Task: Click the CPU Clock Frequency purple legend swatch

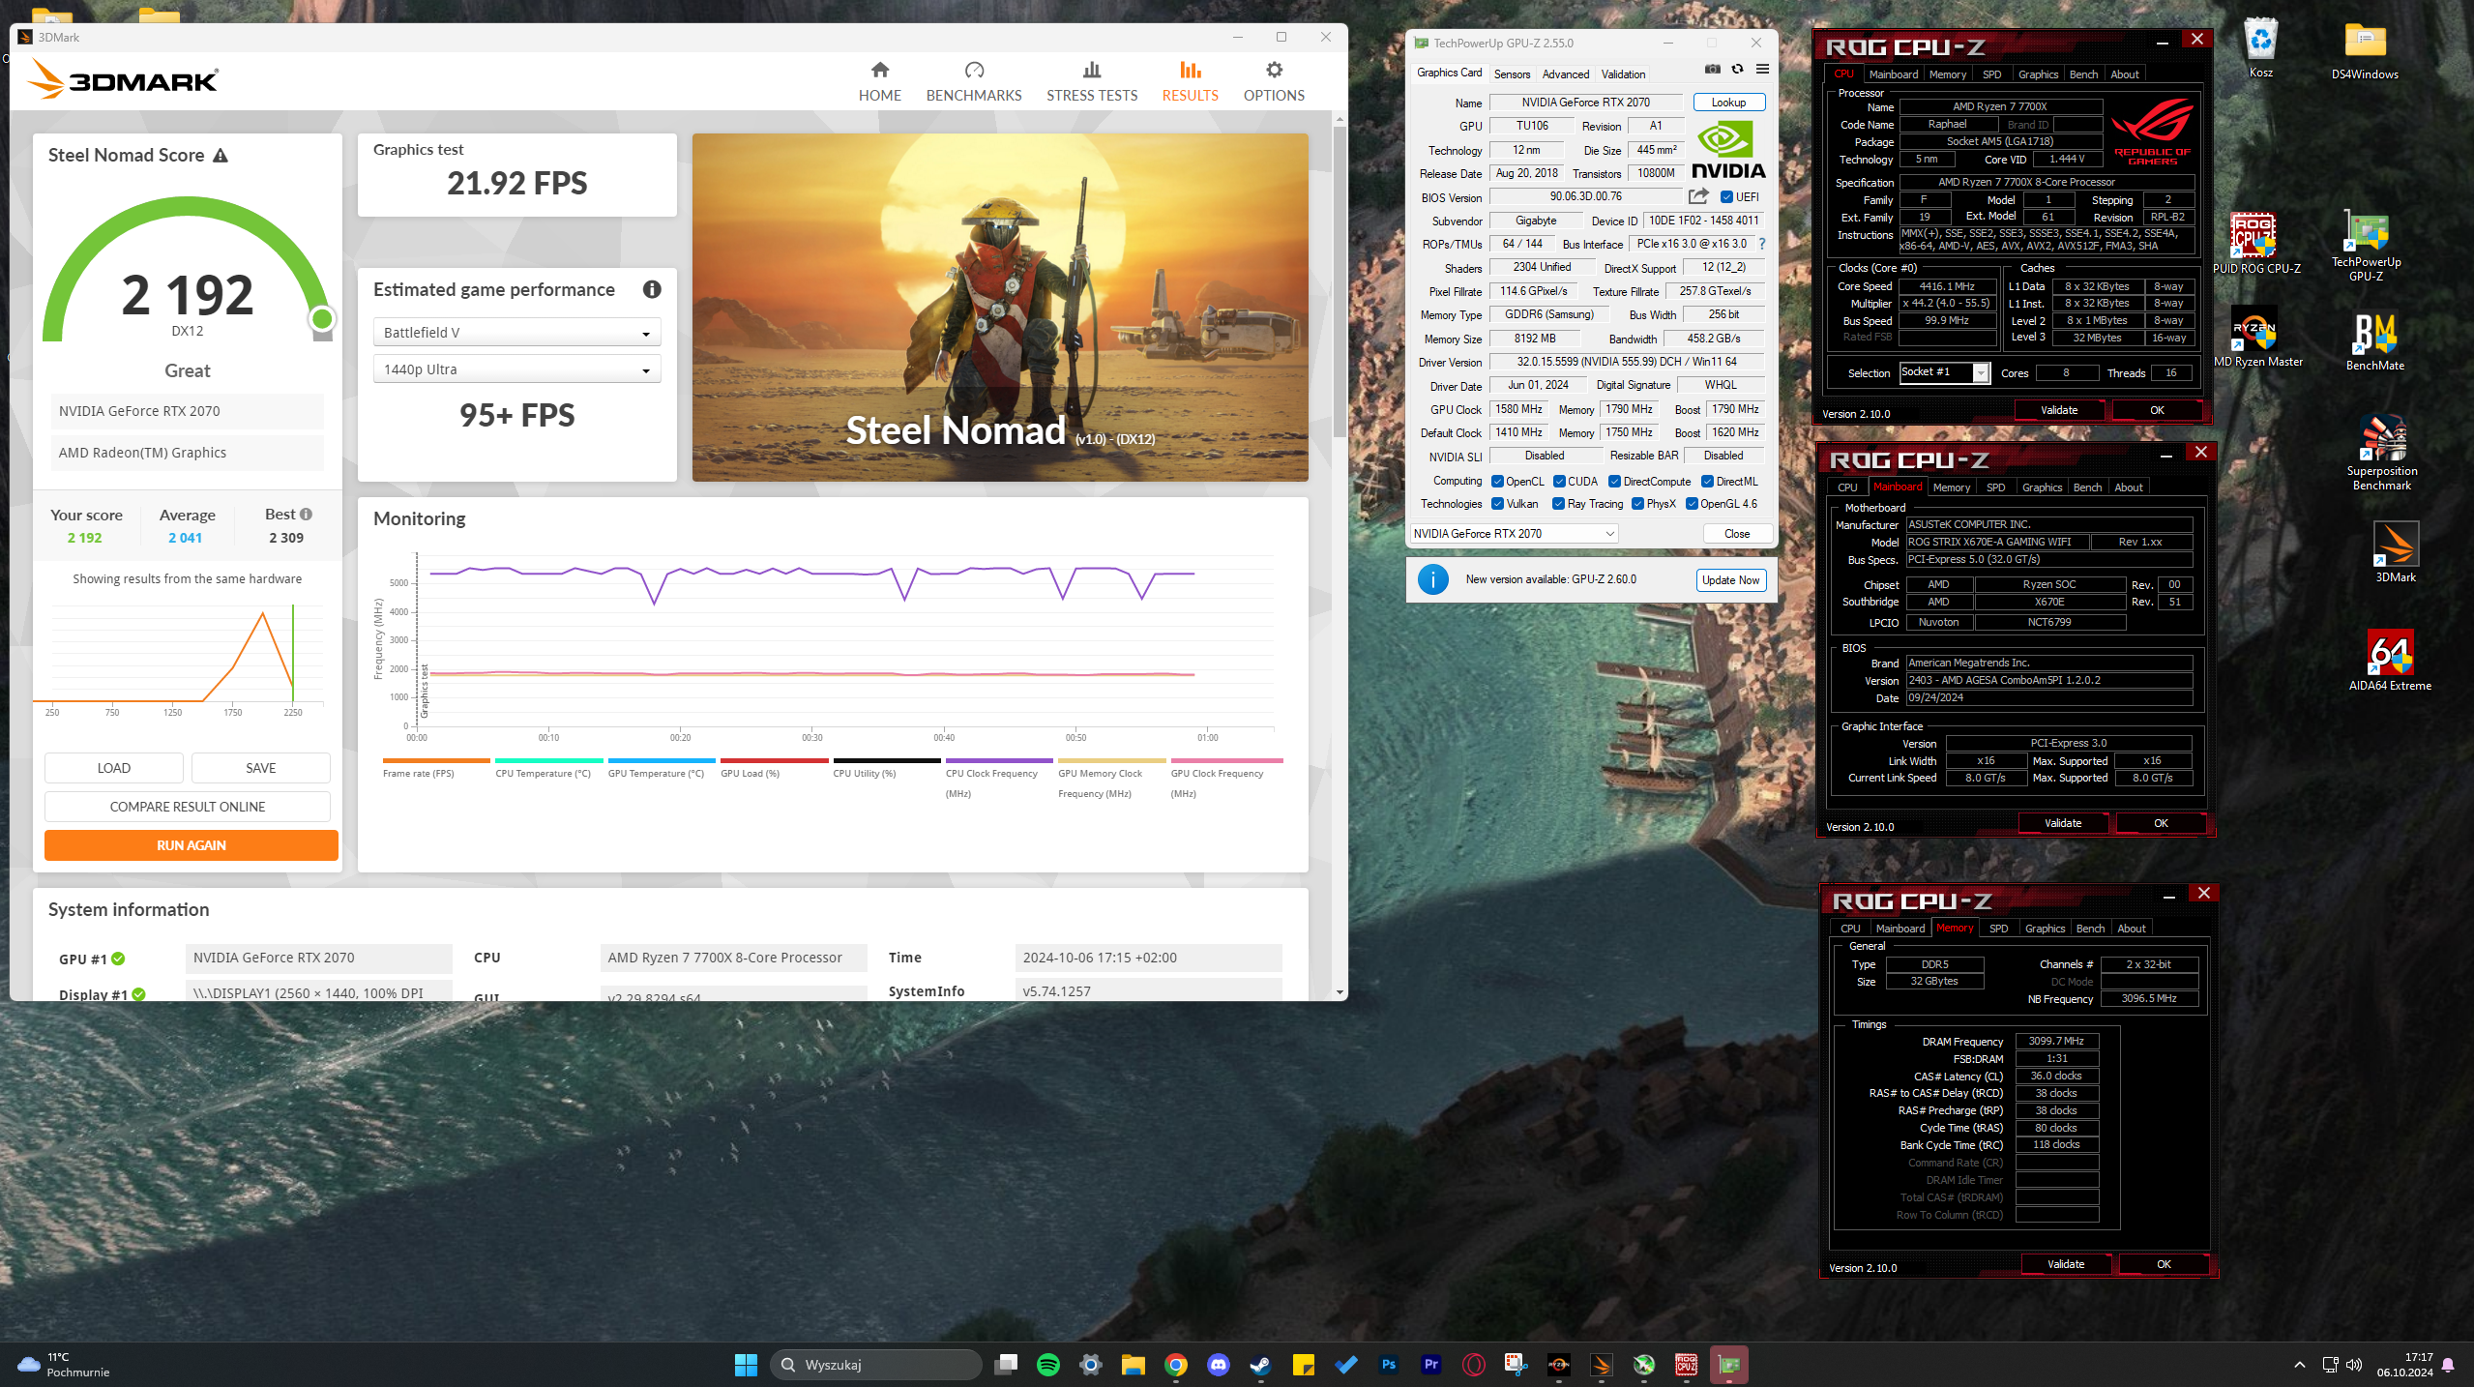Action: click(x=999, y=761)
